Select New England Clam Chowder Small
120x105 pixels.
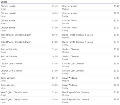click(29, 94)
